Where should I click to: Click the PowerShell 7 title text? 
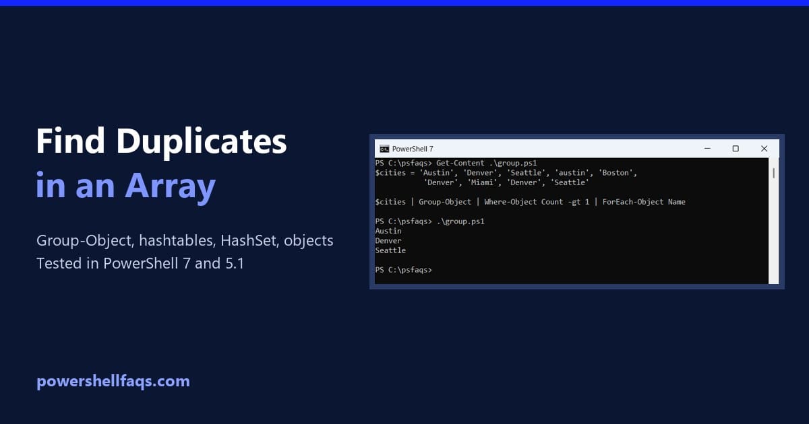pyautogui.click(x=413, y=149)
